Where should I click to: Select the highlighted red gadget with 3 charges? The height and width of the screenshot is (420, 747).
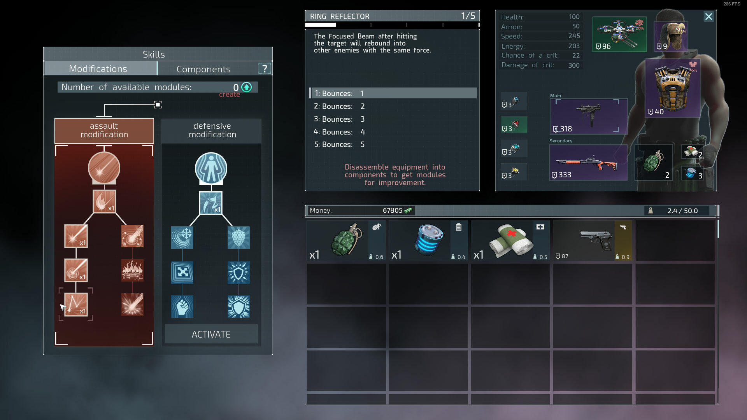[x=514, y=124]
